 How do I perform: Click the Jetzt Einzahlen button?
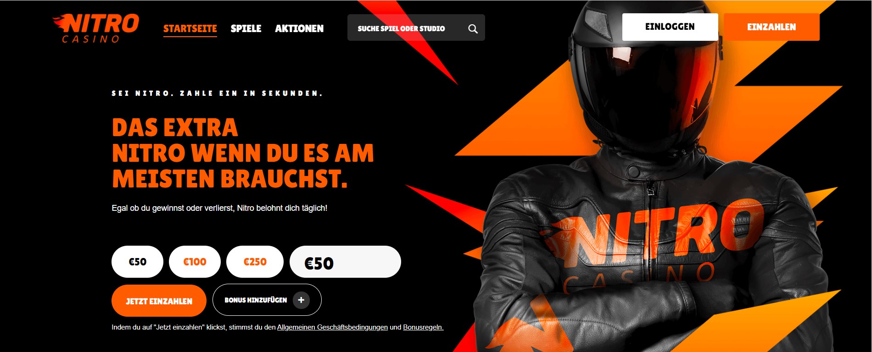click(159, 301)
